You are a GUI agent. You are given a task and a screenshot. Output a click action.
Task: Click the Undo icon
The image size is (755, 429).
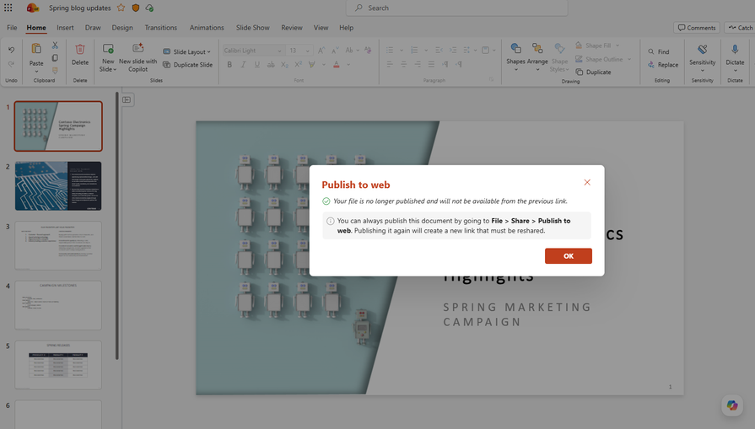[11, 50]
